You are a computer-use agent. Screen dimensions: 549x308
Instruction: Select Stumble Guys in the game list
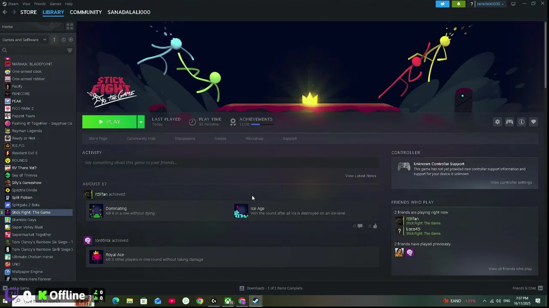pyautogui.click(x=24, y=220)
